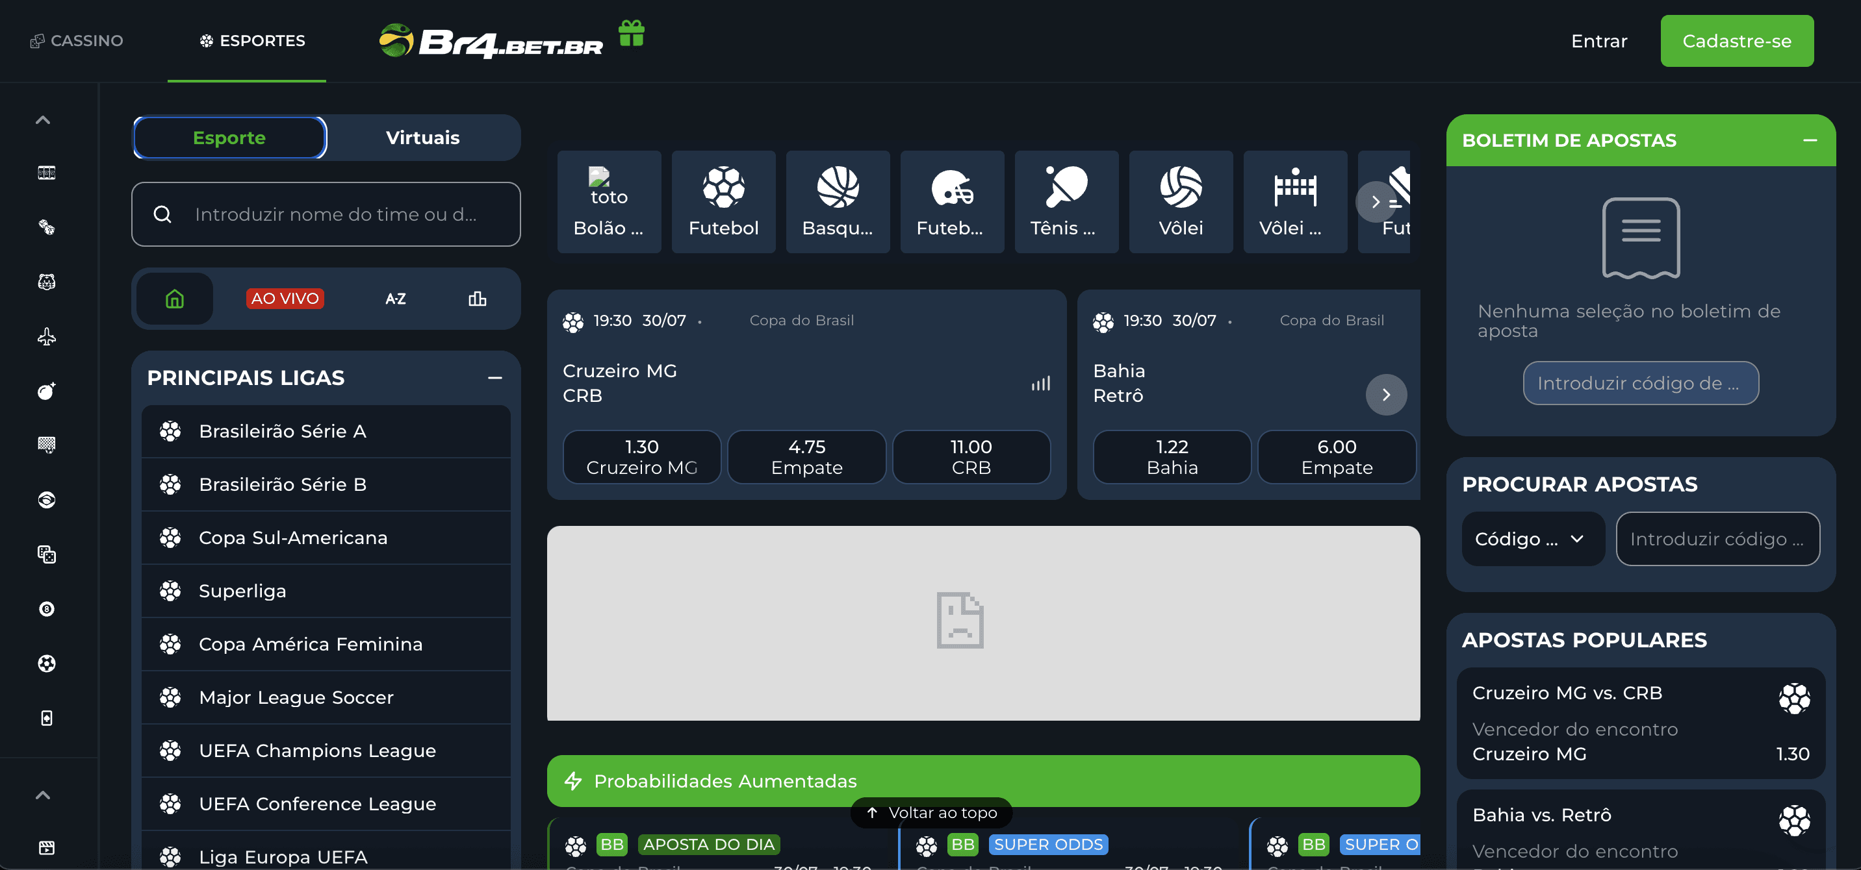Viewport: 1861px width, 870px height.
Task: Show next featured match with arrow
Action: coord(1385,395)
